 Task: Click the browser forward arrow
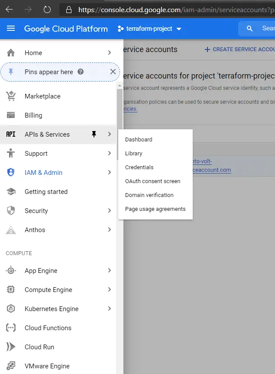28,10
